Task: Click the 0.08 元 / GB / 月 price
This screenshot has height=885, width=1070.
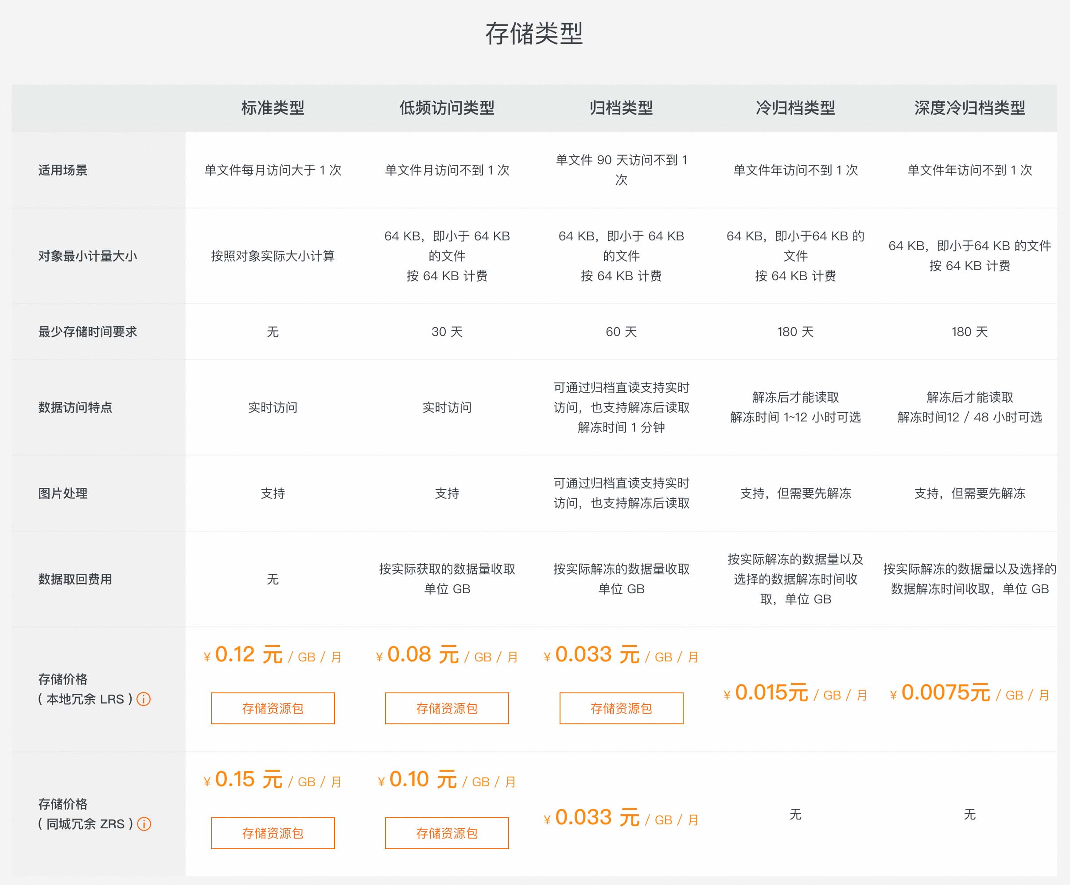Action: 447,655
